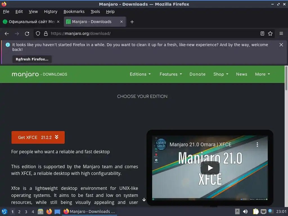Expand the Editions dropdown

click(140, 74)
